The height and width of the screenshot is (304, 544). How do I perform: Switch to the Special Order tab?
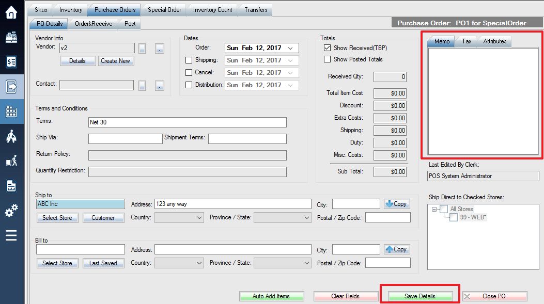[164, 10]
